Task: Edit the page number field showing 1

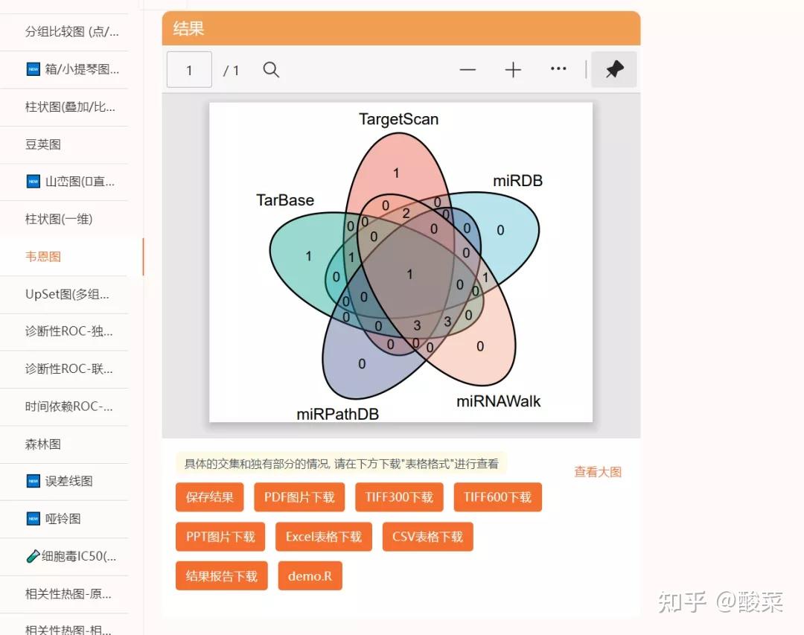Action: [189, 69]
